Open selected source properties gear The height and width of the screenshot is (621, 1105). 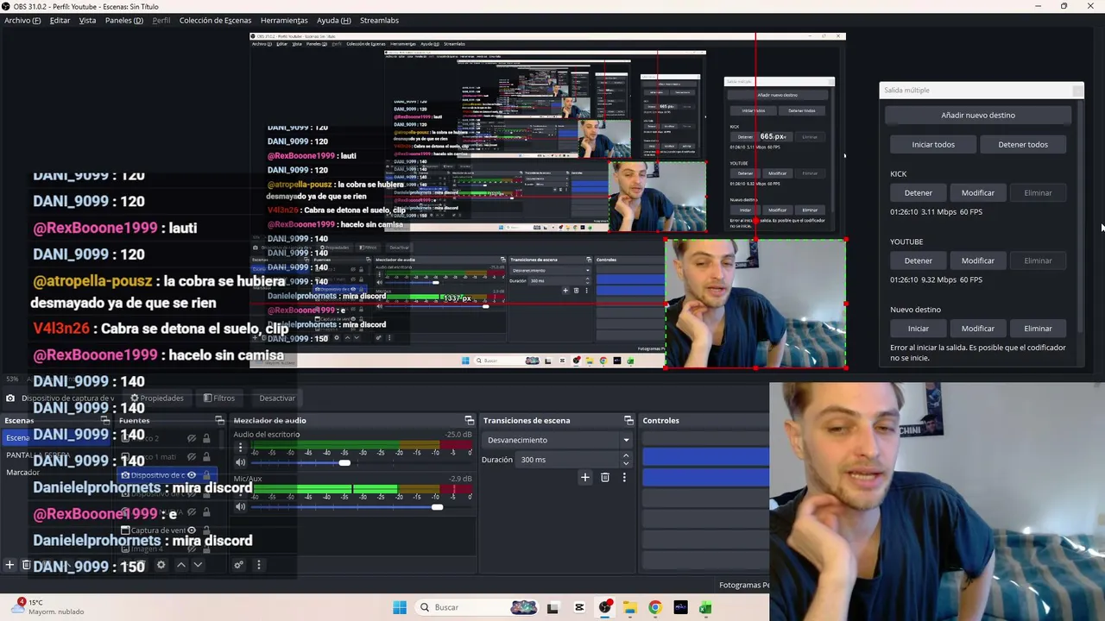tap(161, 565)
